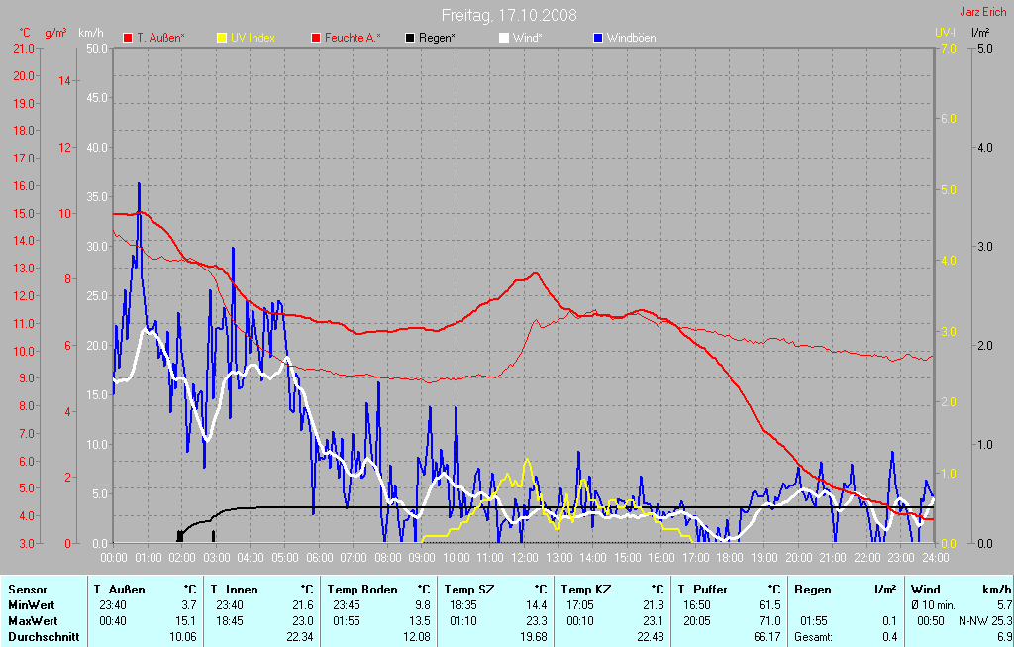This screenshot has width=1014, height=647.
Task: Select the Temp Boden column header
Action: [362, 590]
